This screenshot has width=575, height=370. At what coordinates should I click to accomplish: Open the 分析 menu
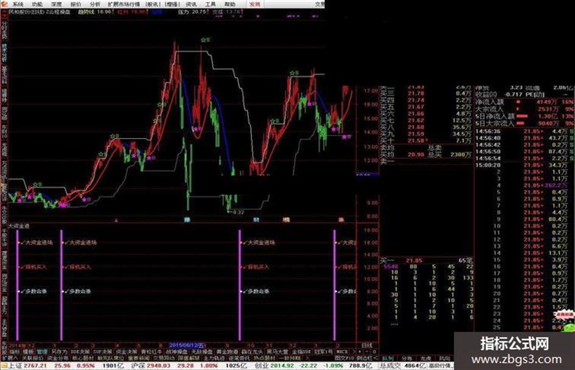pos(95,4)
